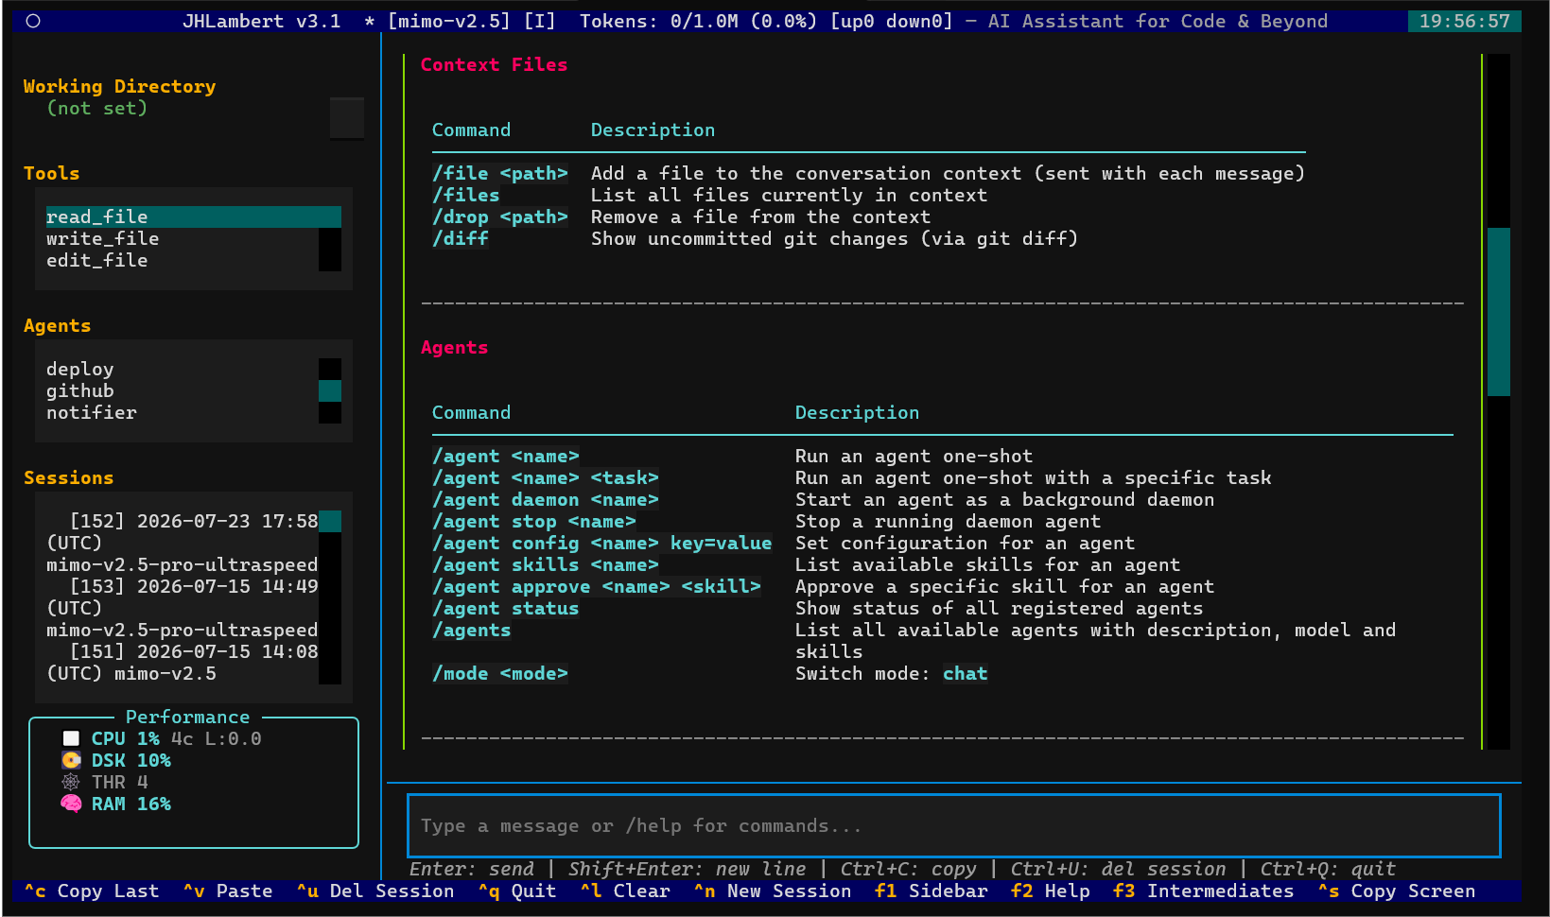Click ^l Clear in footer
This screenshot has width=1550, height=917.
point(625,891)
